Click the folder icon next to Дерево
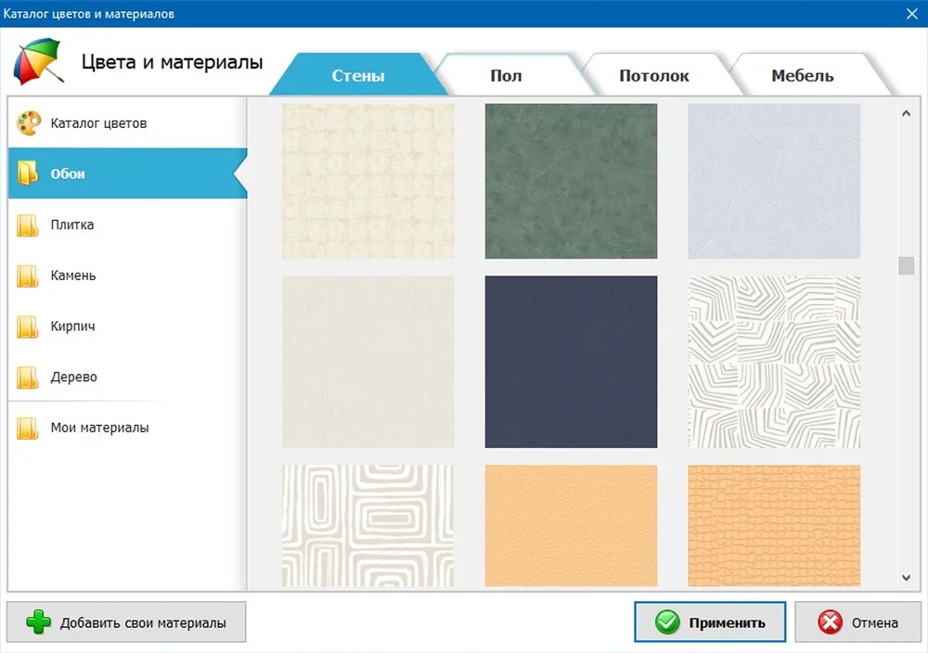Screen dimensions: 928x653 [28, 378]
